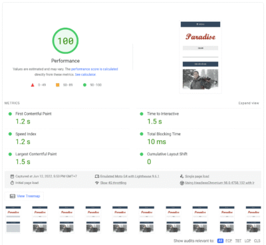The height and width of the screenshot is (245, 266).
Task: Click the green dot beside Cumulative Layout Shift
Action: point(142,154)
